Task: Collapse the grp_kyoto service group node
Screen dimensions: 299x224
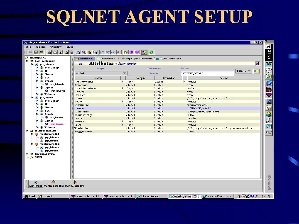Action: click(x=32, y=97)
